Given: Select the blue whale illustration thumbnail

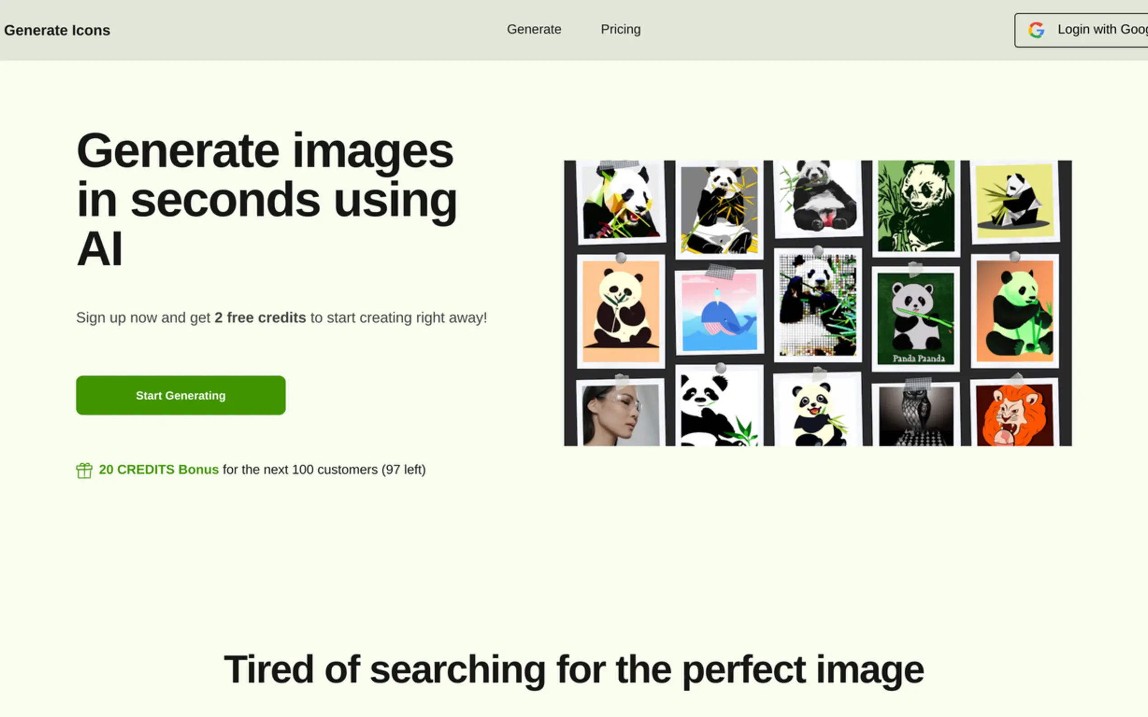Looking at the screenshot, I should pyautogui.click(x=720, y=312).
